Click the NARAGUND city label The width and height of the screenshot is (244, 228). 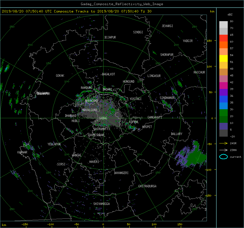pyautogui.click(x=92, y=101)
